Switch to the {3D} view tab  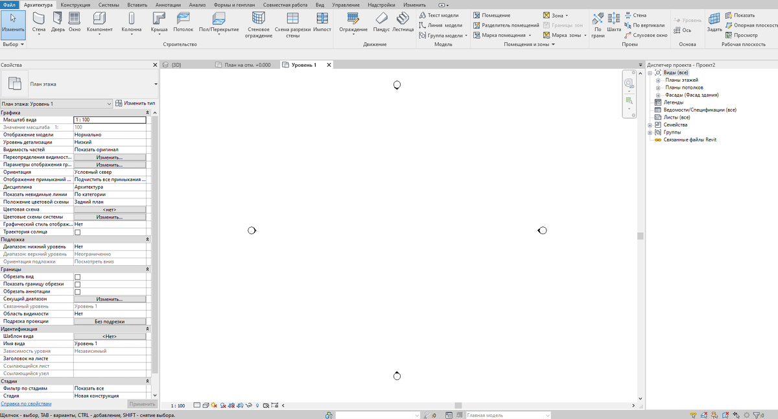click(176, 65)
